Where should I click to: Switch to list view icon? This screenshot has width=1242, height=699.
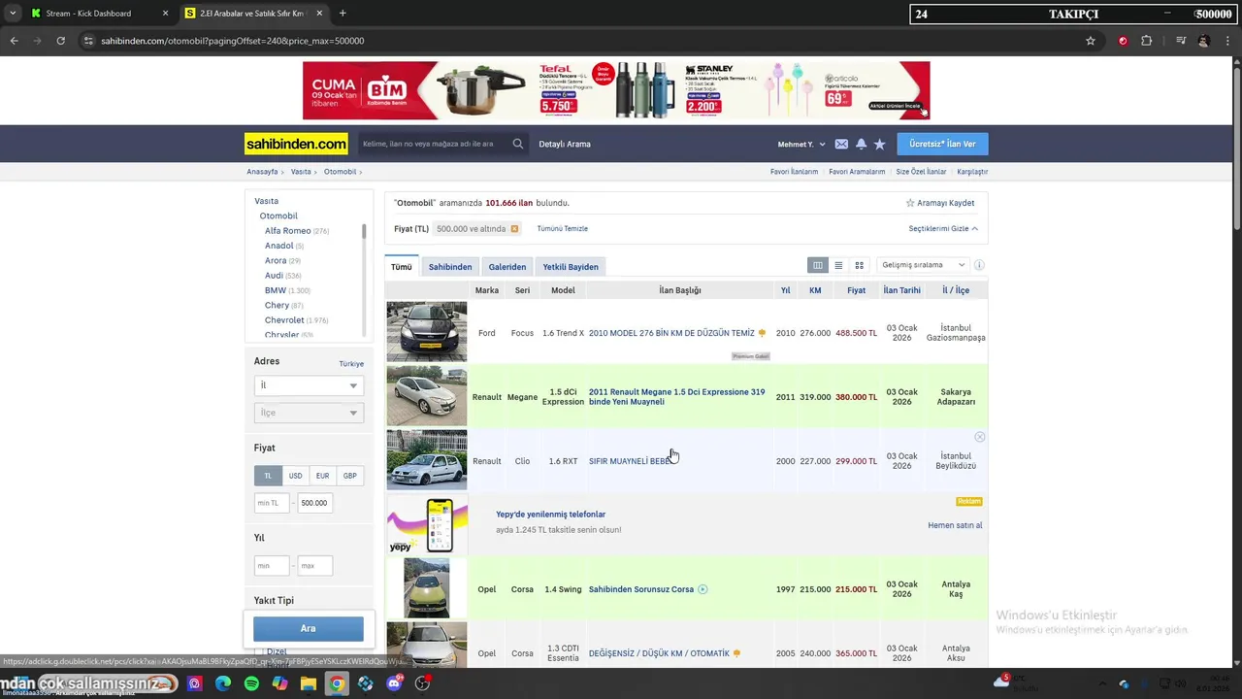(838, 265)
